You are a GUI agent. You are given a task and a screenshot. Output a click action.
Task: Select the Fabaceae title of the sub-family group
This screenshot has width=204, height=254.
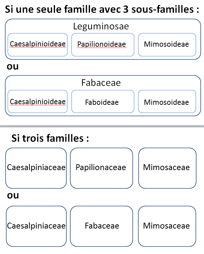[101, 83]
